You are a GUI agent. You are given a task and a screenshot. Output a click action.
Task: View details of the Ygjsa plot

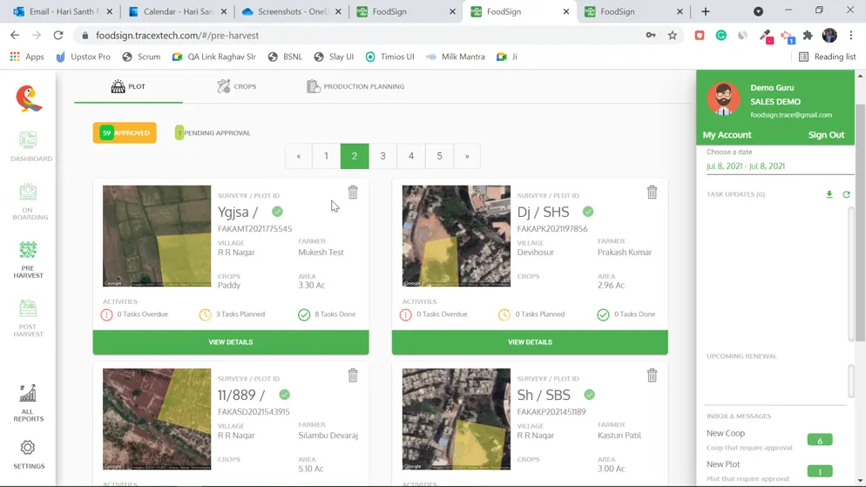point(231,342)
